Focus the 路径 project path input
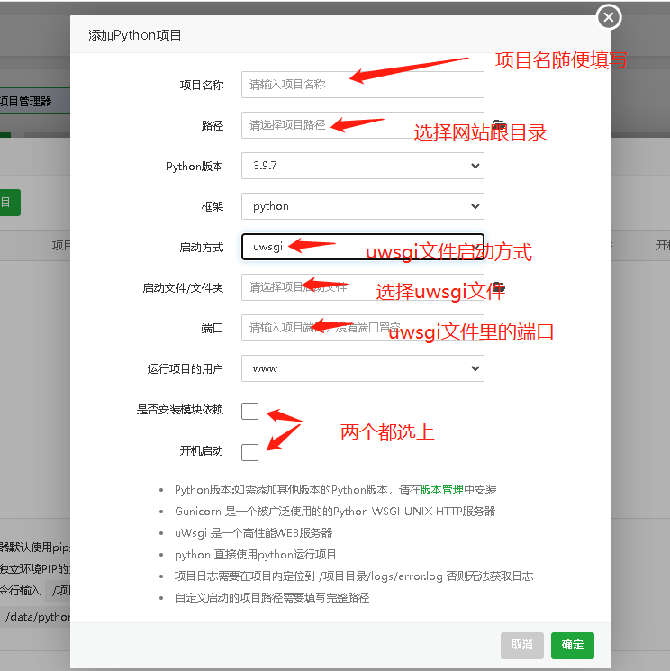Viewport: 670px width, 671px height. pos(362,125)
